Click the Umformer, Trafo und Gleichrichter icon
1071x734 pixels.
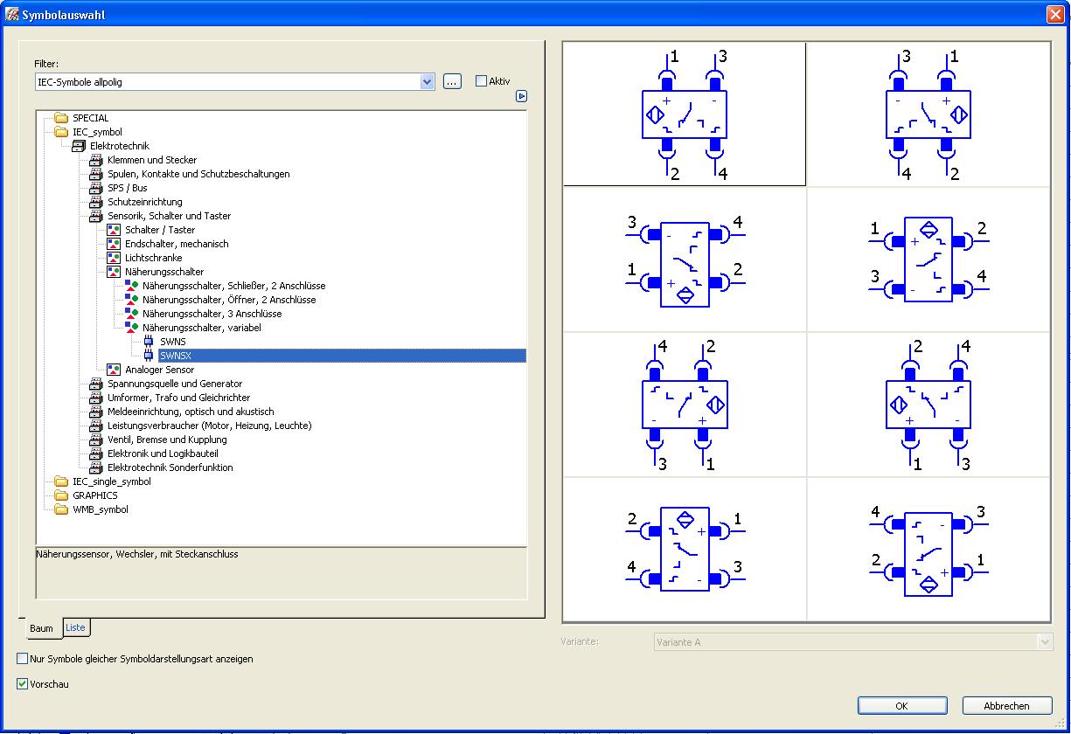(x=95, y=398)
